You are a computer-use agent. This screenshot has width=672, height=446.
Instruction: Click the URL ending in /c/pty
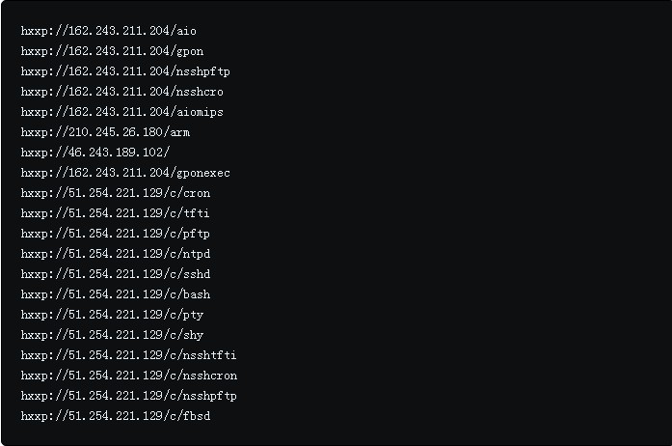pos(112,315)
